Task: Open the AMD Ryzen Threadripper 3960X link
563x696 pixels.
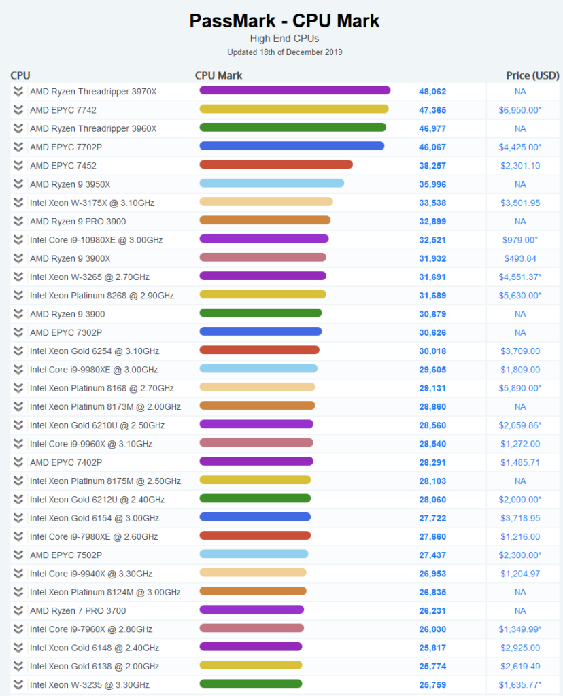Action: click(93, 128)
